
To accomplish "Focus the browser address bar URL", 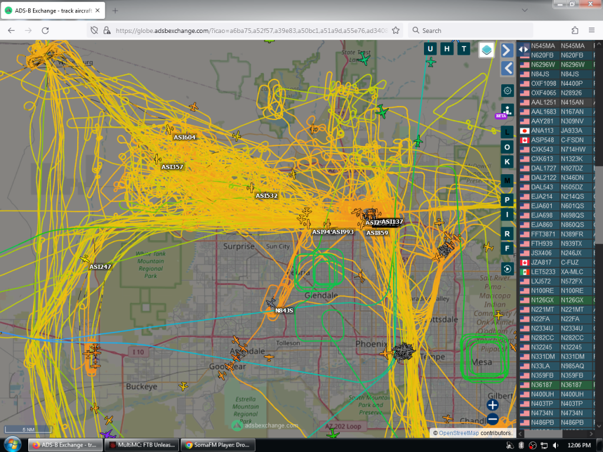I will point(251,31).
